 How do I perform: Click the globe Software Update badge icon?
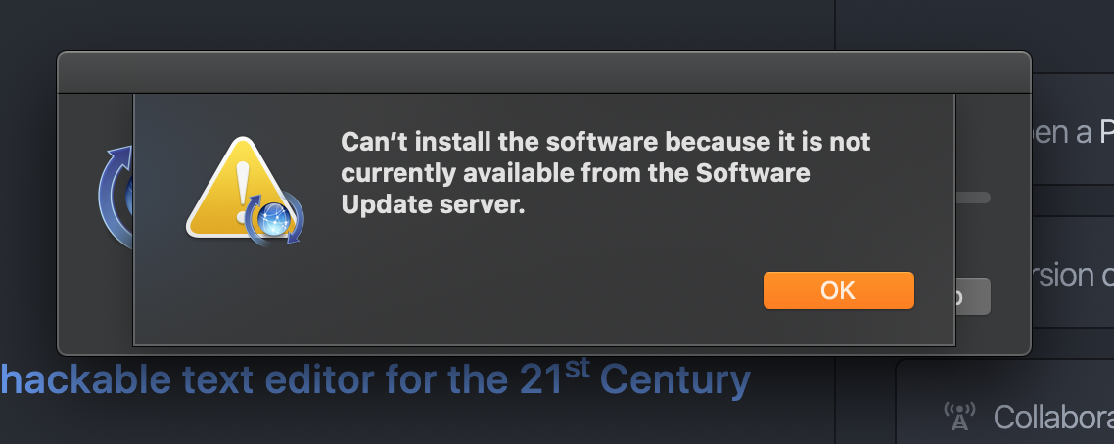pos(274,219)
